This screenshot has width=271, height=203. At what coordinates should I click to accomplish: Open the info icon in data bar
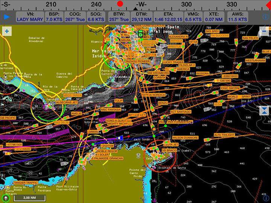tap(265, 17)
